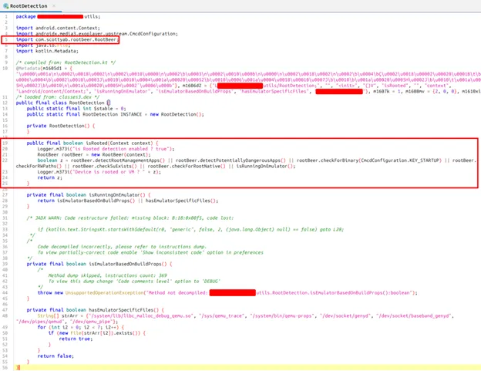Click comment 'compiled from: RootDetection.kt'
This screenshot has width=481, height=371.
click(x=66, y=62)
